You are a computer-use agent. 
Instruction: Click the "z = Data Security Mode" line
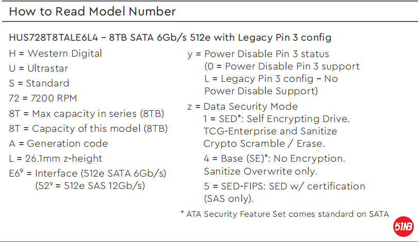click(243, 107)
